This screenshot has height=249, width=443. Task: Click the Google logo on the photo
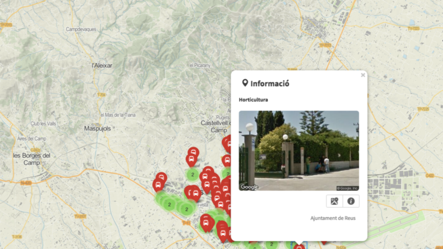click(249, 187)
